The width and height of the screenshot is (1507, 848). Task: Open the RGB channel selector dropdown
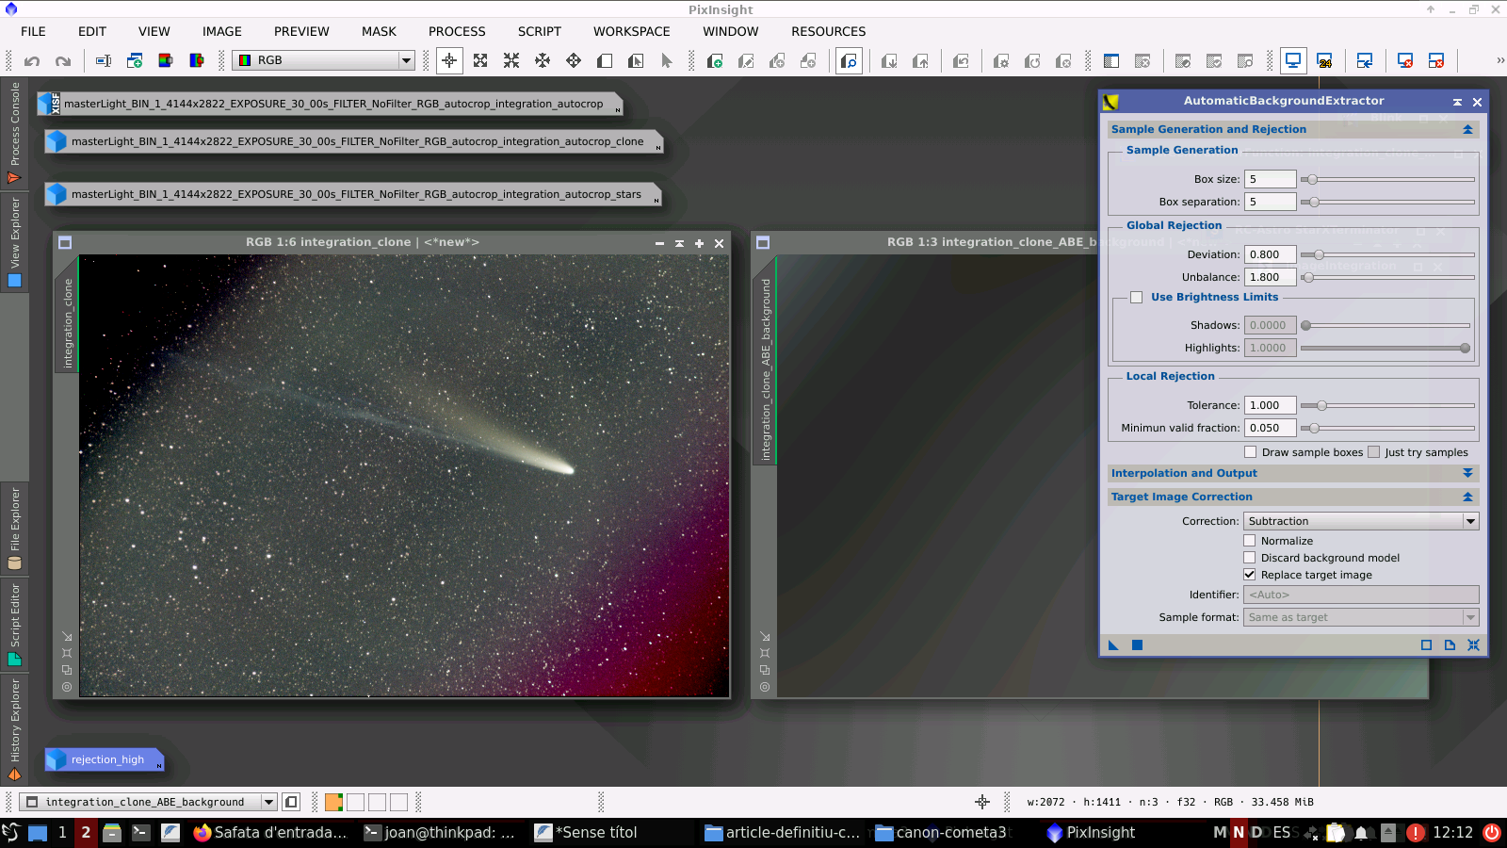tap(323, 60)
